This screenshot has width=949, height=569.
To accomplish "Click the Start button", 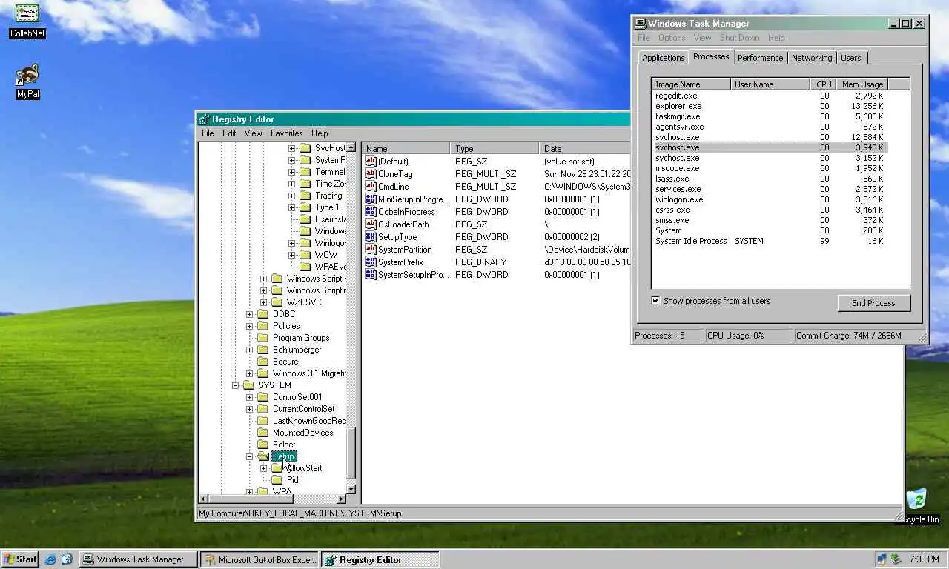I will point(20,559).
